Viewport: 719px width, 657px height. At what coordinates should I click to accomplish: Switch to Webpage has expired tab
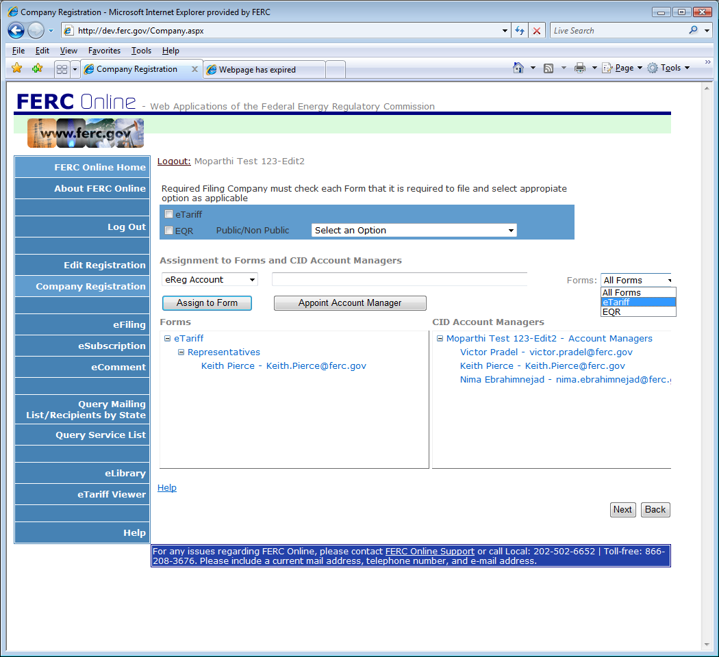pos(264,70)
